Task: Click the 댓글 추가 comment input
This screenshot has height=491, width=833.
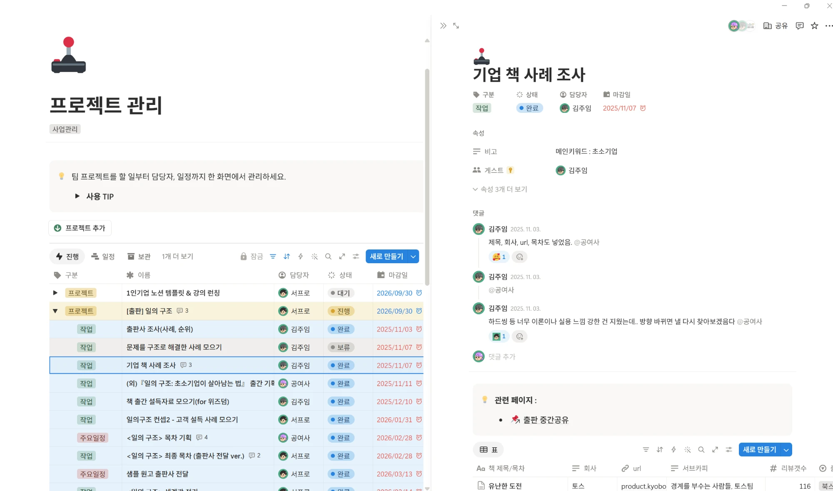Action: click(502, 357)
